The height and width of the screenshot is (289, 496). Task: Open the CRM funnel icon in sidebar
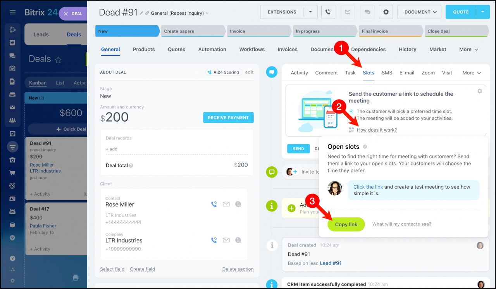[x=12, y=147]
